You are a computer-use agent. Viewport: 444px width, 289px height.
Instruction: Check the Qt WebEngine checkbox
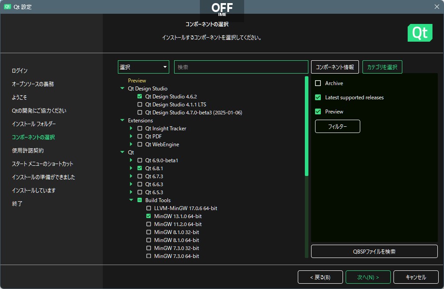[x=140, y=144]
